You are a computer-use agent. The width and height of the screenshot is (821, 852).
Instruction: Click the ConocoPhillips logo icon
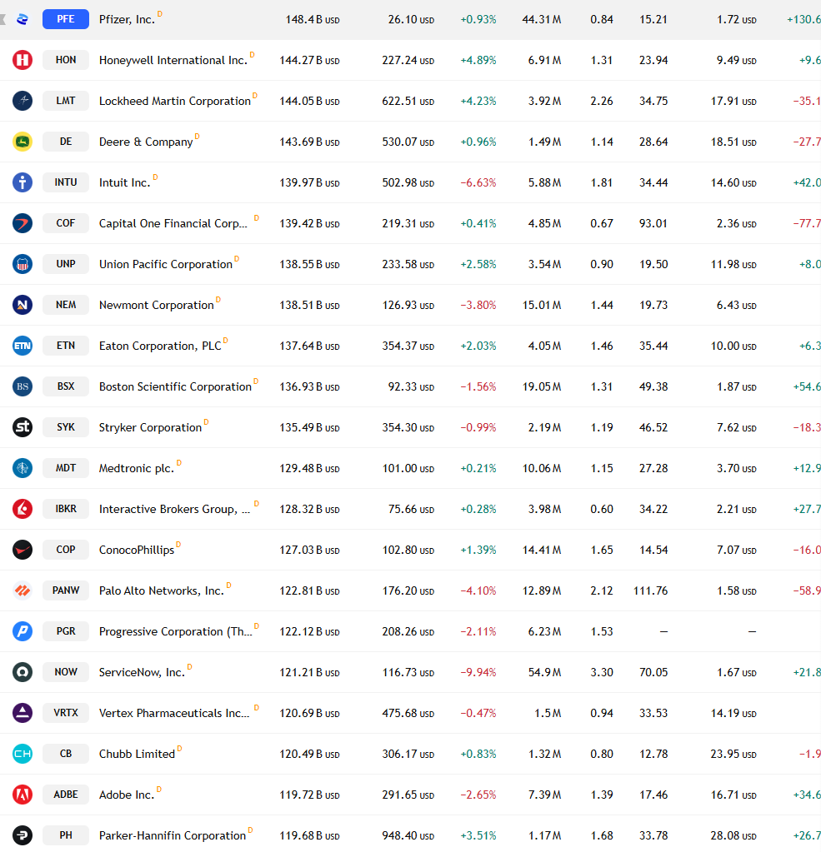coord(23,550)
